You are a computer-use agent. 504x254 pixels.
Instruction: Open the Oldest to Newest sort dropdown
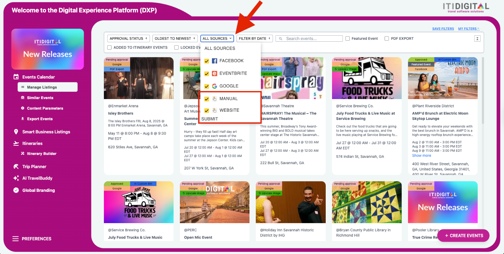175,38
